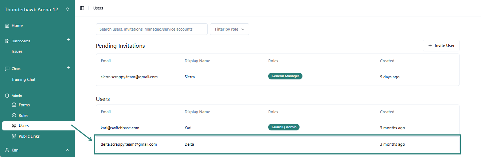Screen dimensions: 481x157
Task: Click the GuardIQ Admin role badge
Action: click(284, 127)
